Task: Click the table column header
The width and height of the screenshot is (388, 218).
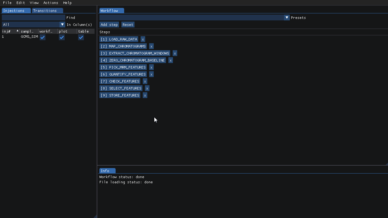Action: point(86,31)
